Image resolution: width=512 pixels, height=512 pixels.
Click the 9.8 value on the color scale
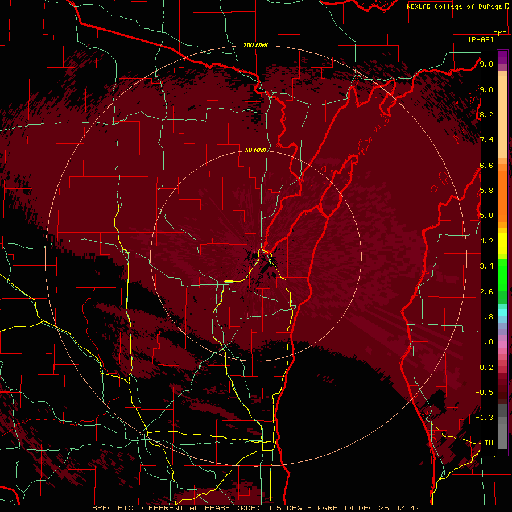click(486, 64)
